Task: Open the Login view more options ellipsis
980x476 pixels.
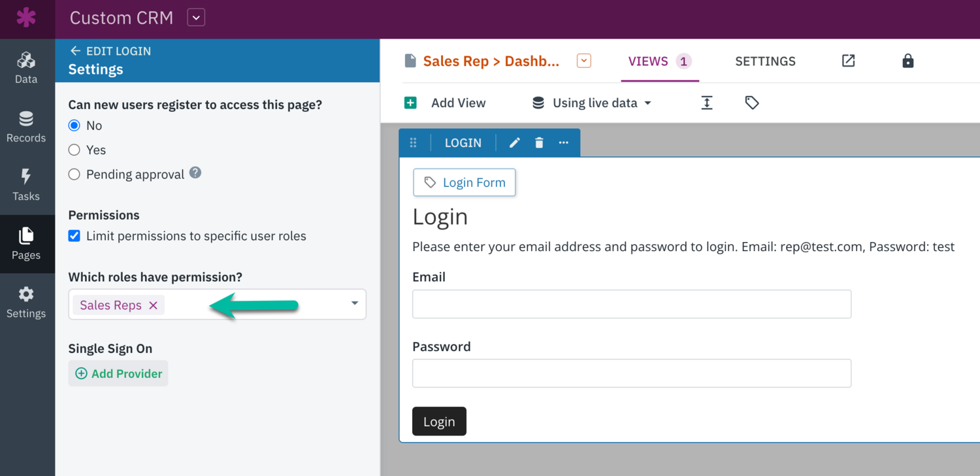Action: pyautogui.click(x=564, y=143)
